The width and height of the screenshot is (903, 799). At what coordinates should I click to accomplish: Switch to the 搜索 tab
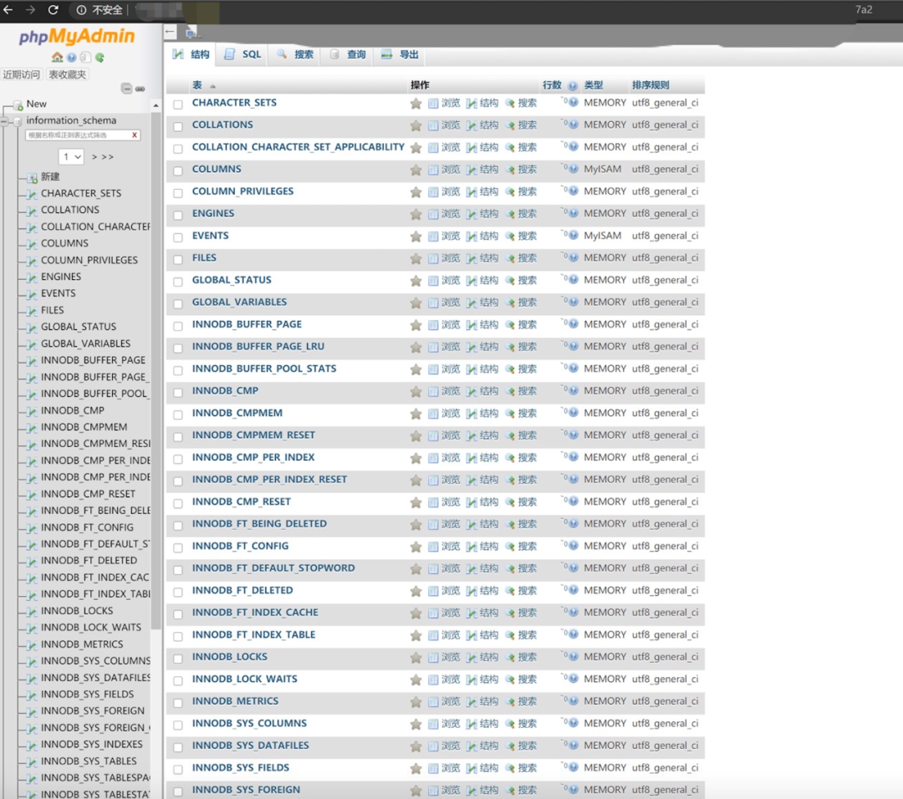coord(295,54)
